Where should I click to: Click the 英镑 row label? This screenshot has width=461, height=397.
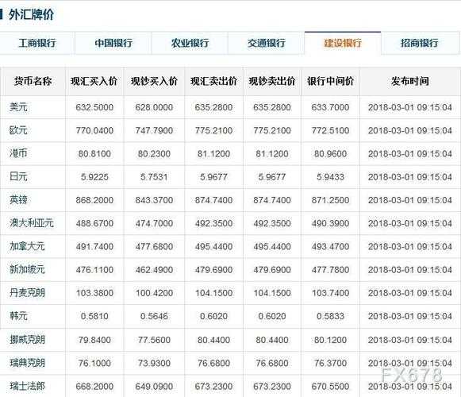[x=18, y=200]
